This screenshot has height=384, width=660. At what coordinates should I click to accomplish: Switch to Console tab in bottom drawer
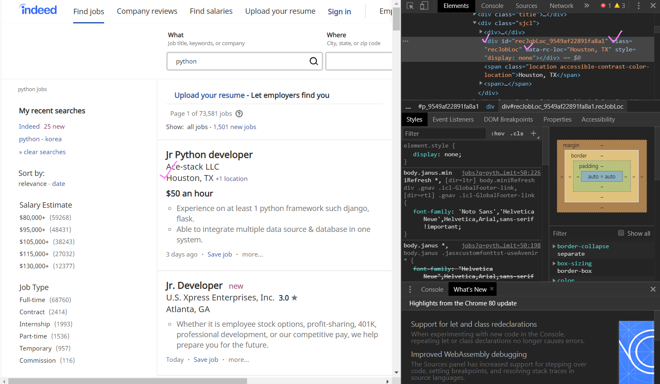(432, 290)
